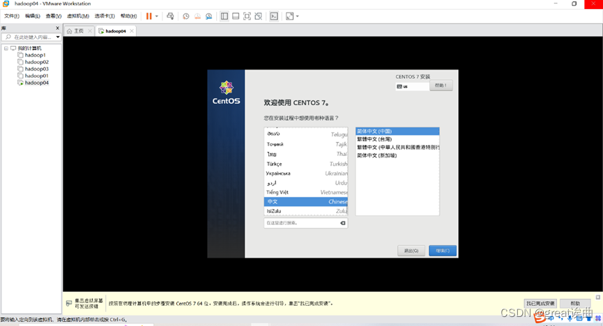Select 繁體中文 (台灣) locale

(x=397, y=139)
